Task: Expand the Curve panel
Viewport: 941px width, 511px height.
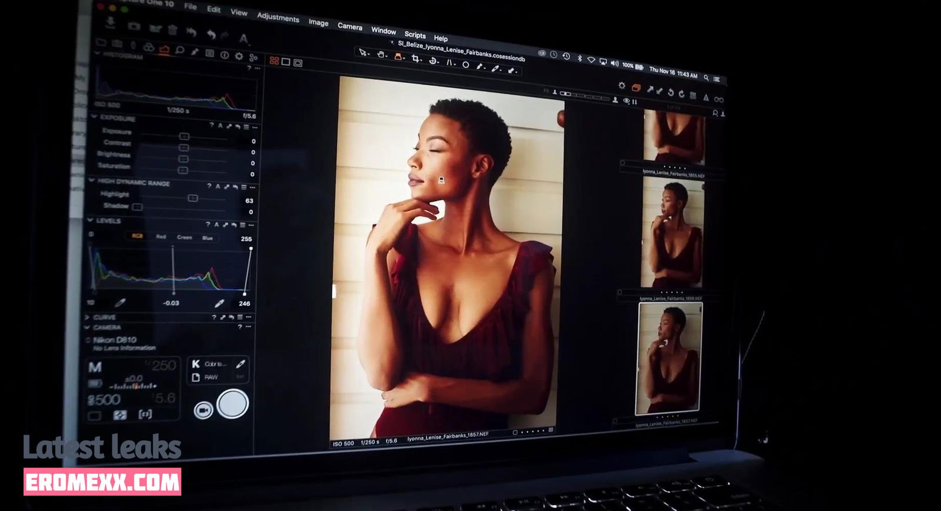Action: 88,317
